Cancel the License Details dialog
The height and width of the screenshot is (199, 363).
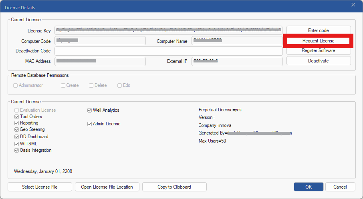point(340,187)
